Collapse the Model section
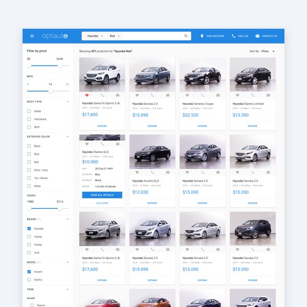Viewport: 307px width, 307px height. pyautogui.click(x=68, y=262)
